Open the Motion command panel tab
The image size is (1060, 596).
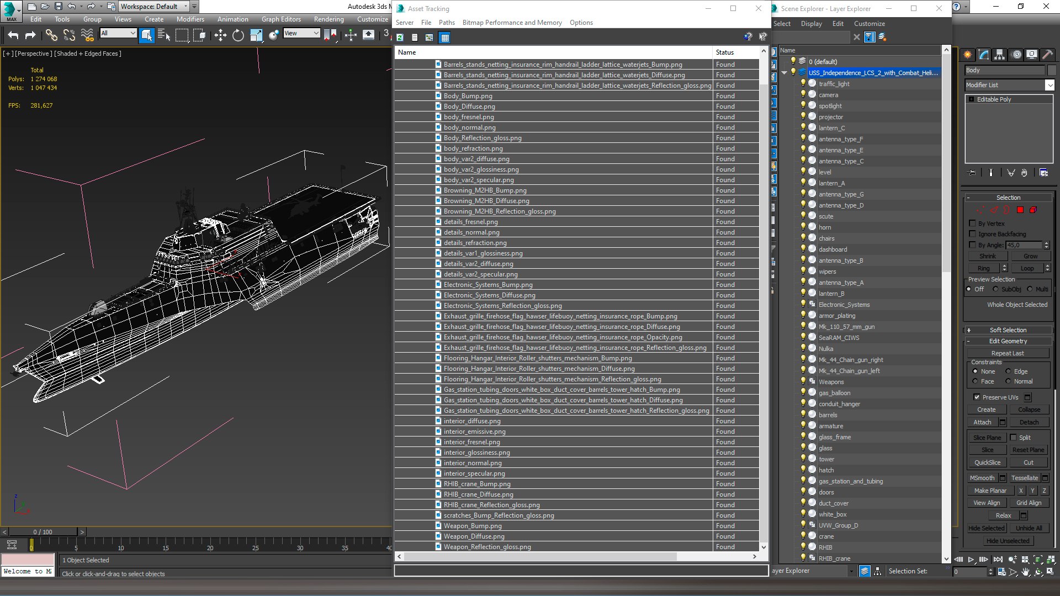(1016, 55)
